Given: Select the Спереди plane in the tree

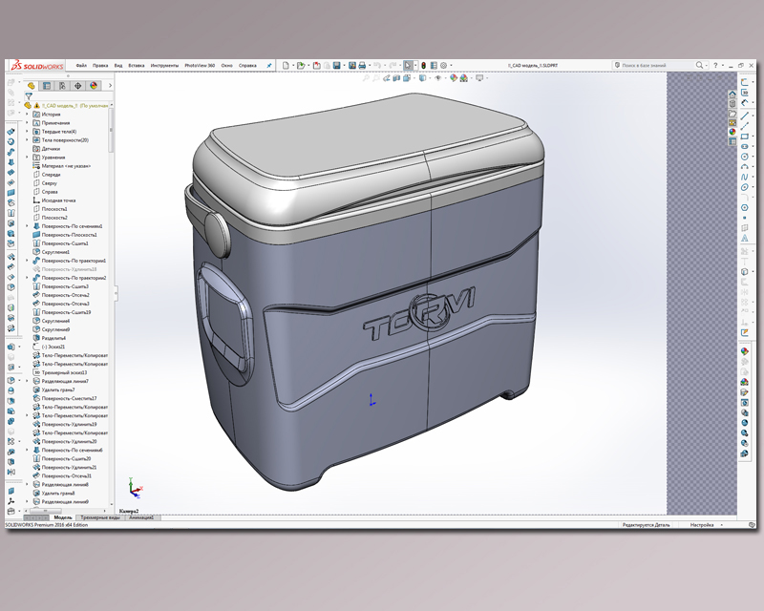Looking at the screenshot, I should pyautogui.click(x=46, y=175).
